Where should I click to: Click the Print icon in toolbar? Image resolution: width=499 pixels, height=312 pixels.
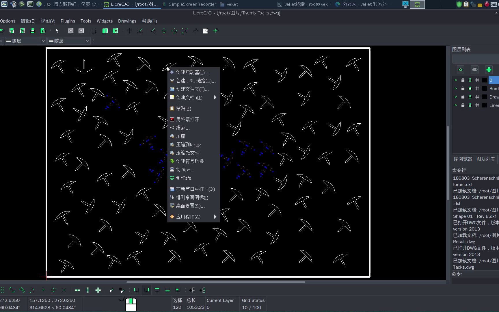pos(33,31)
